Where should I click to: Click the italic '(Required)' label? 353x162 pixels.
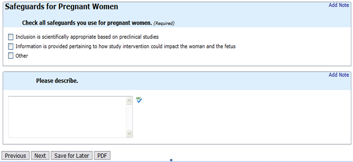tap(164, 23)
